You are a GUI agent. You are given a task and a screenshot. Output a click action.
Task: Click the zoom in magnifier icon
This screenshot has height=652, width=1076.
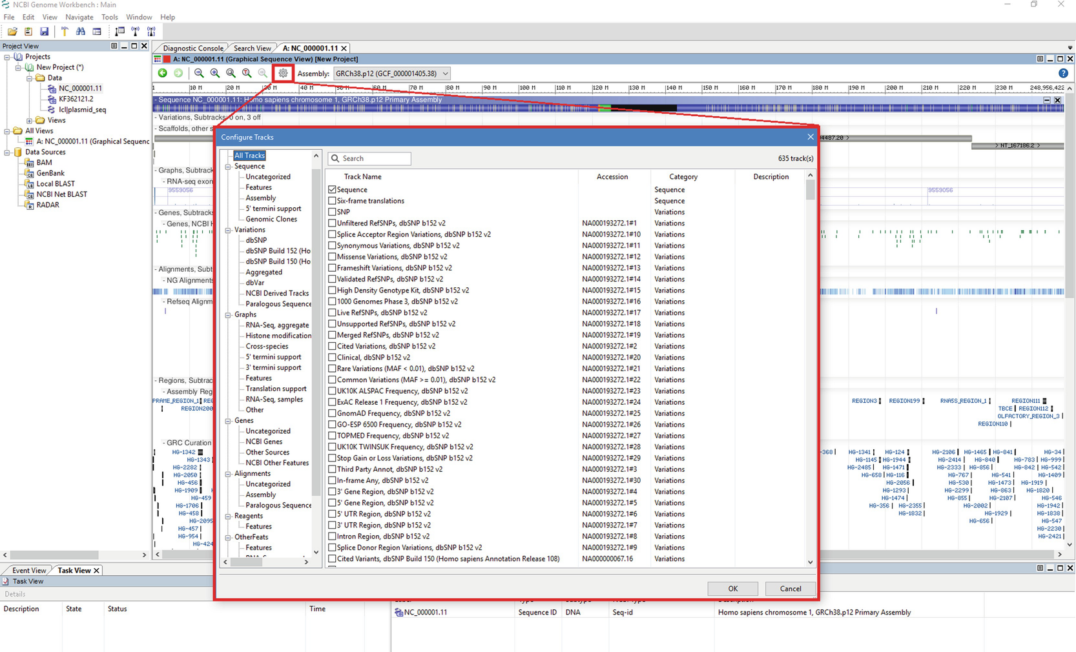tap(215, 73)
